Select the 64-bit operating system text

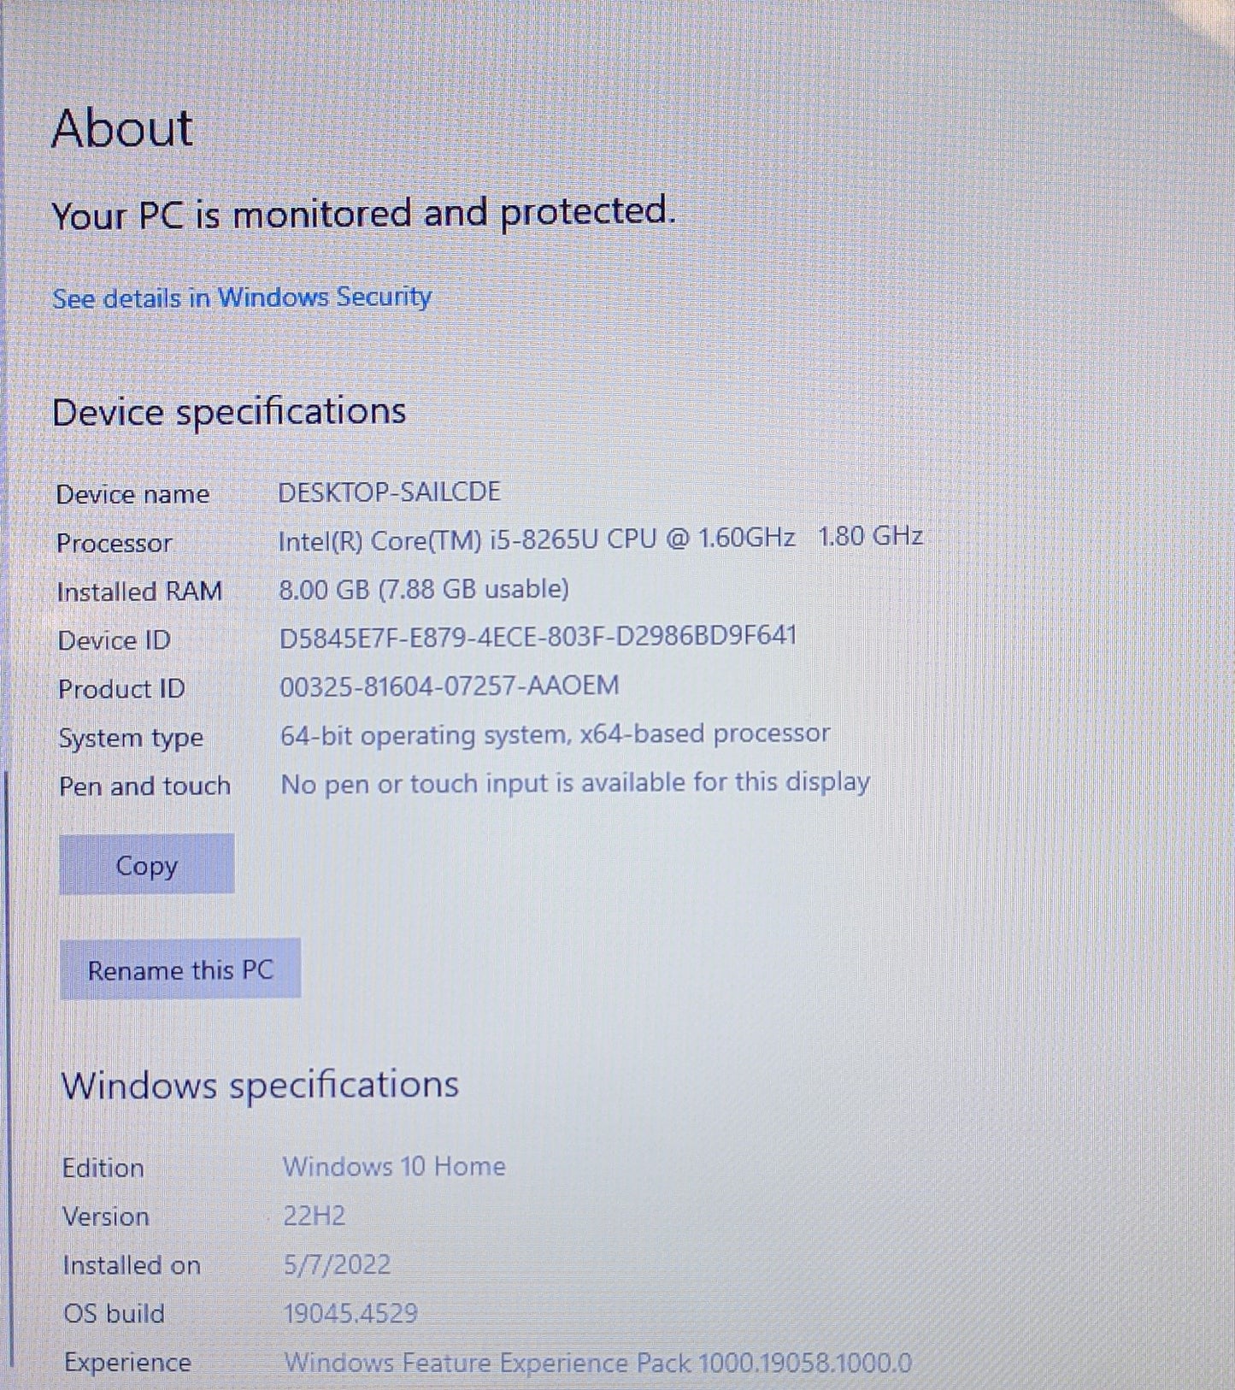click(x=556, y=734)
